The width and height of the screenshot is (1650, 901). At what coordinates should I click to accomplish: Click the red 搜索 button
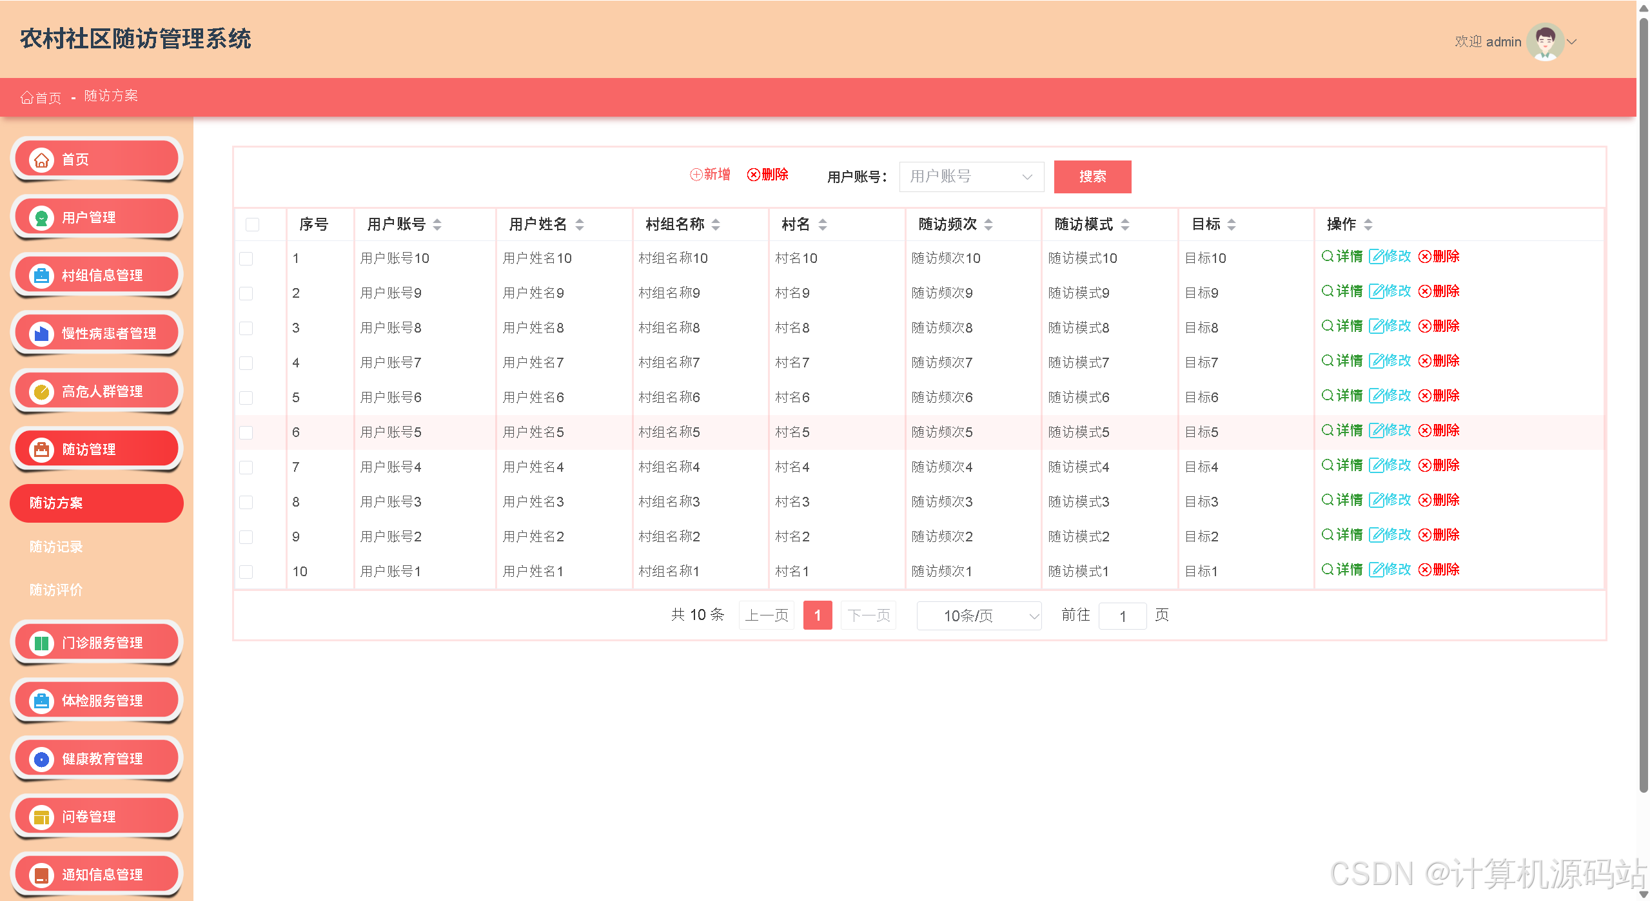coord(1092,177)
